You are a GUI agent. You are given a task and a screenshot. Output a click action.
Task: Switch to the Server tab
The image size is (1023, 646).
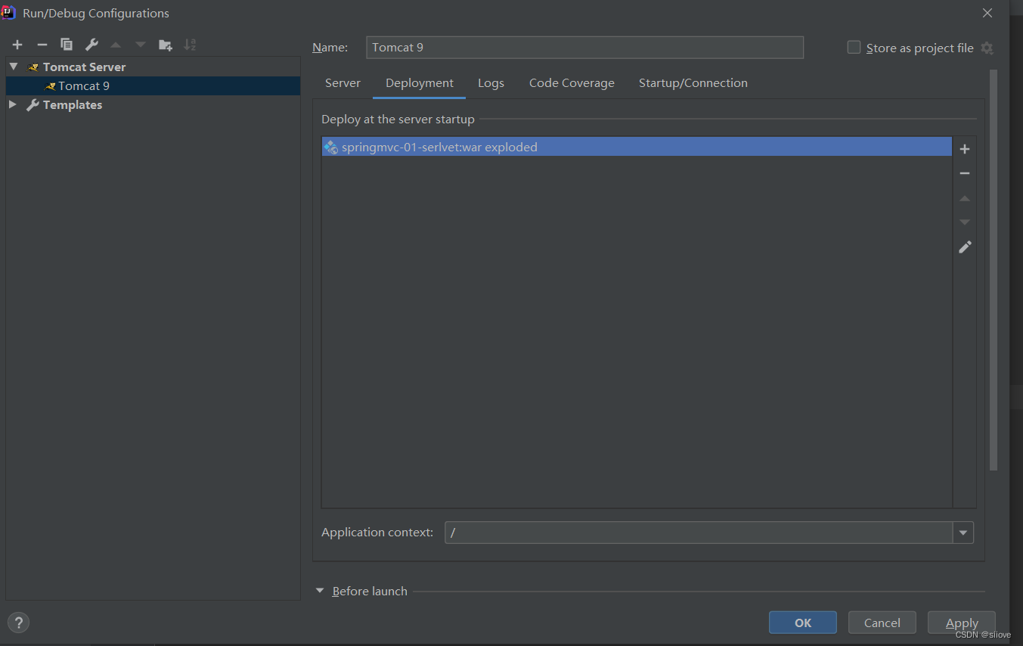pos(343,83)
